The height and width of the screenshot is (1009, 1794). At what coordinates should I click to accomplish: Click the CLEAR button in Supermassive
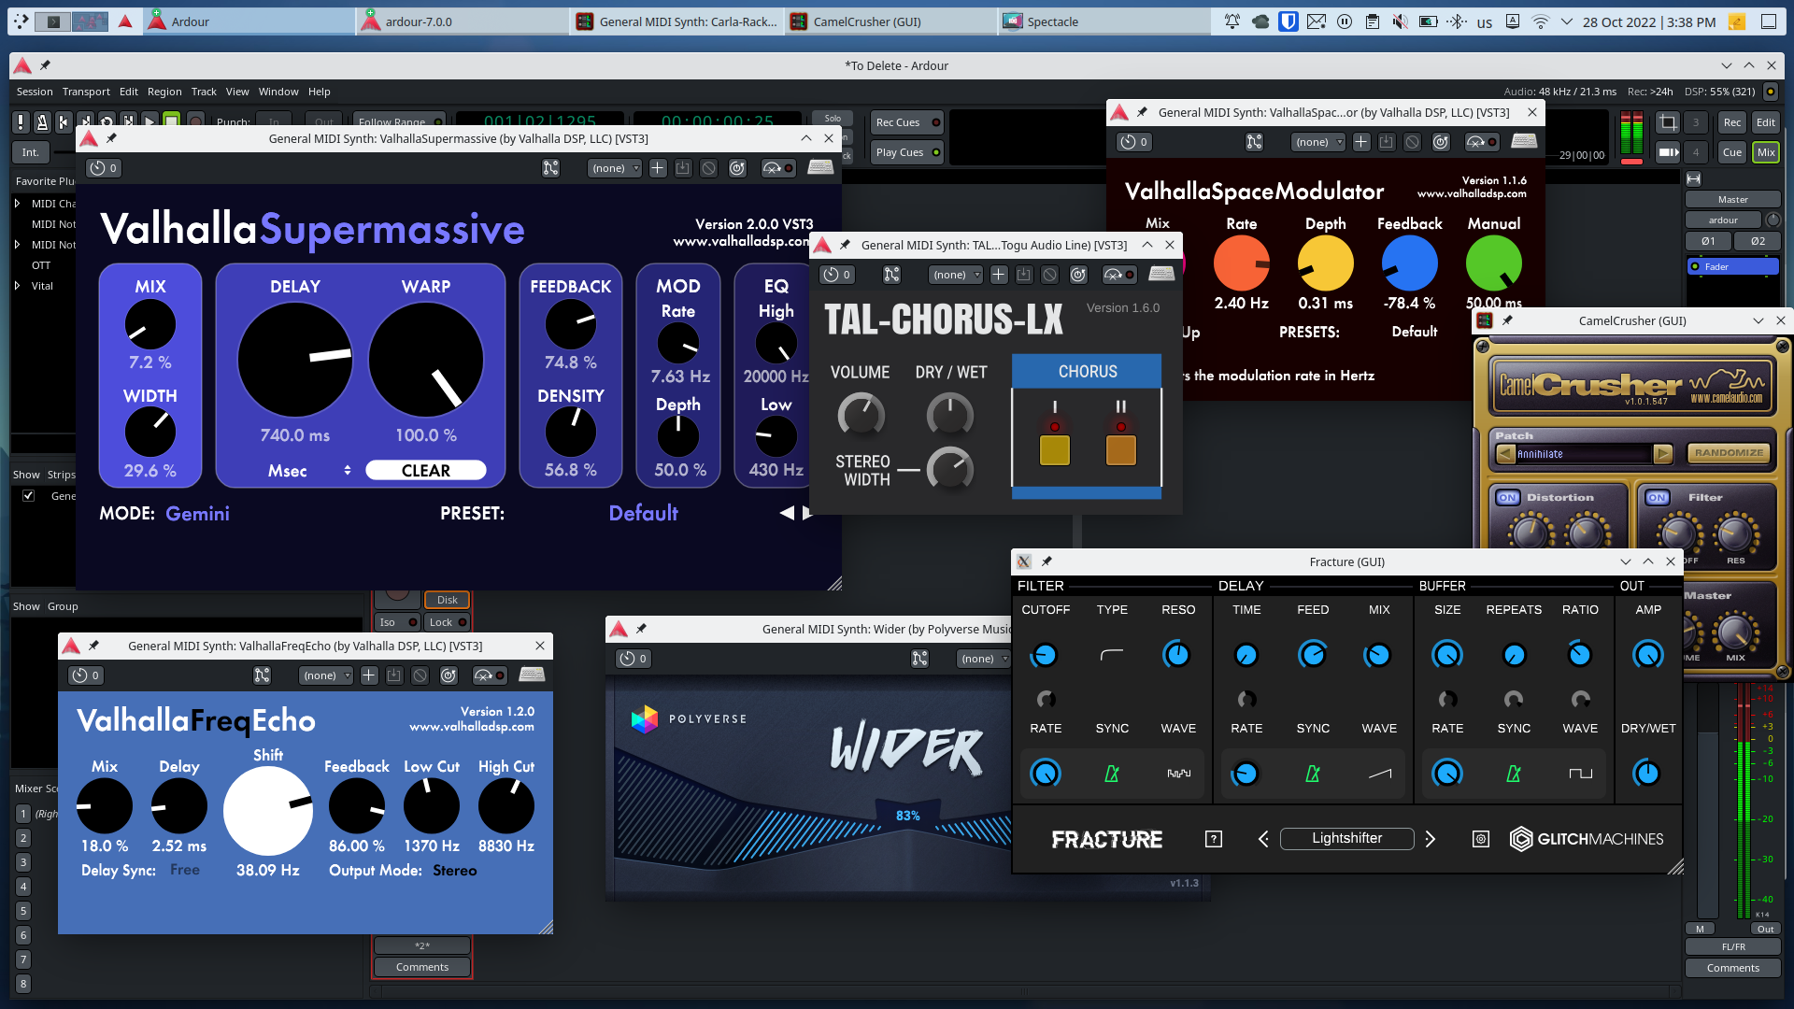click(425, 471)
